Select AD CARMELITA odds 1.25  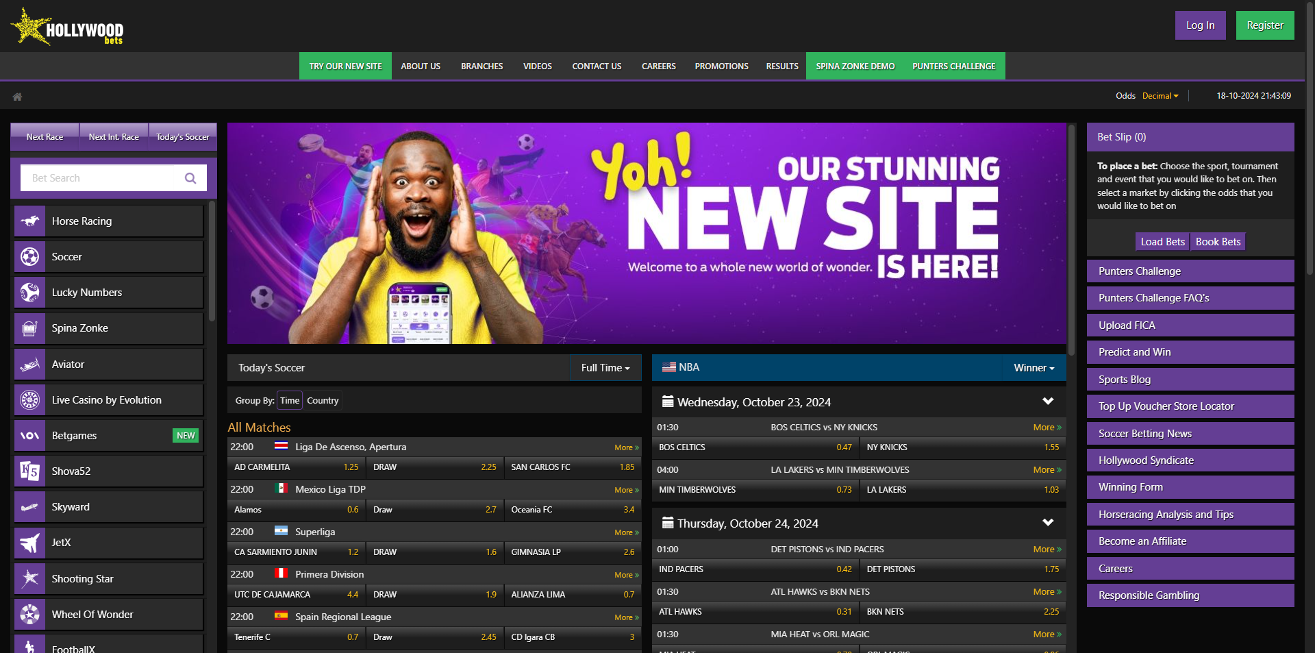(x=296, y=467)
